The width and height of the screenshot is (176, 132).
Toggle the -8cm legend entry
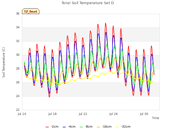click(x=86, y=127)
